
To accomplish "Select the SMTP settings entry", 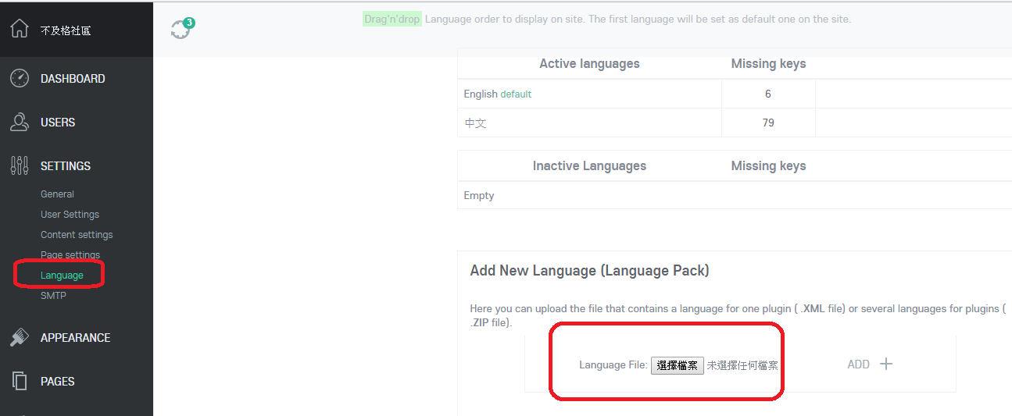I will tap(53, 296).
